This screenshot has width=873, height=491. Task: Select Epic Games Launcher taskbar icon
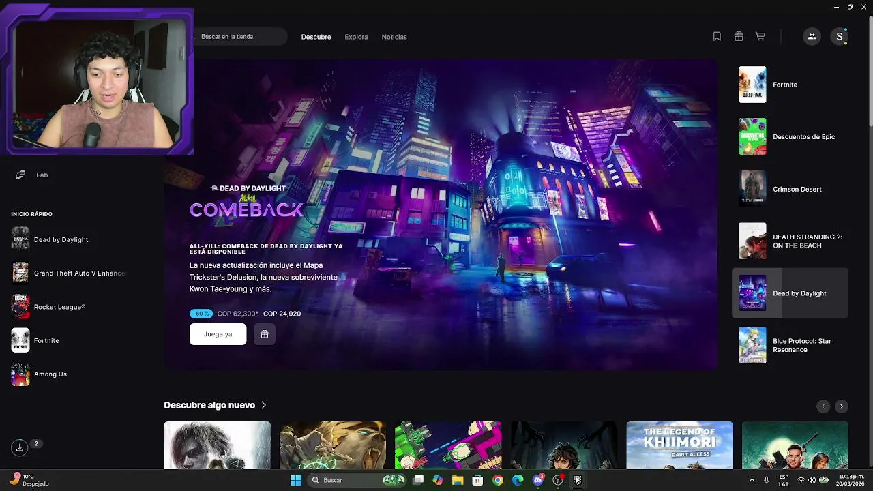click(577, 480)
